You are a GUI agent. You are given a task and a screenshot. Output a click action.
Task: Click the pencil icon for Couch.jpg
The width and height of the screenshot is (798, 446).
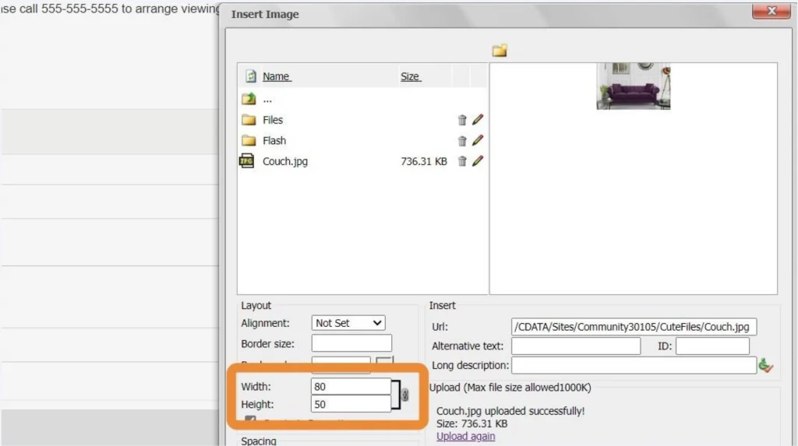(478, 161)
